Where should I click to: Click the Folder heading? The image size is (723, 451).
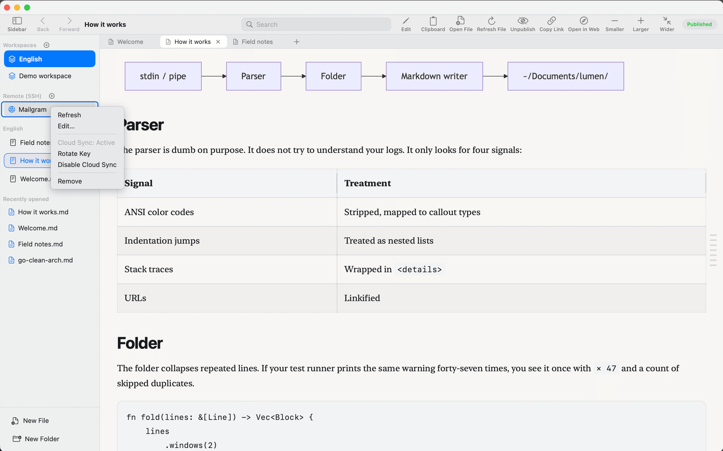(x=140, y=343)
